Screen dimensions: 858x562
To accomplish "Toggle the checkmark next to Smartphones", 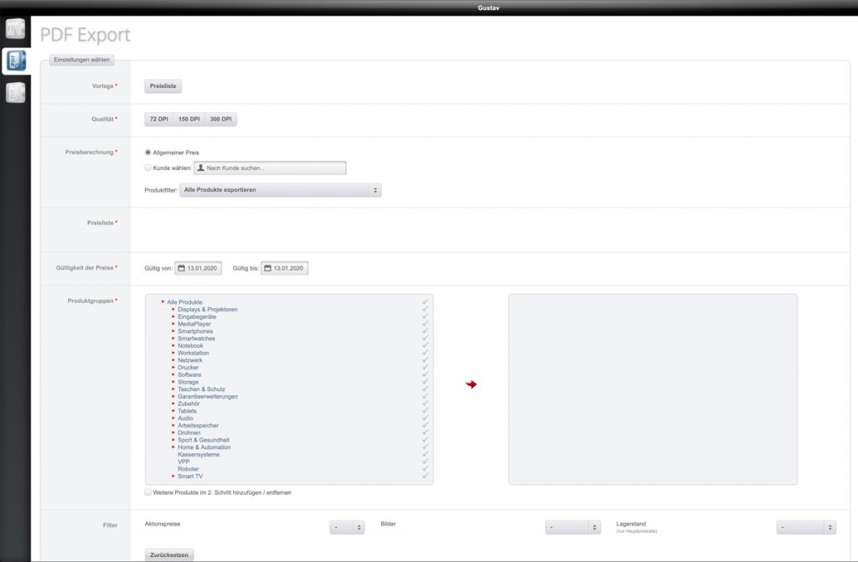I will (426, 331).
